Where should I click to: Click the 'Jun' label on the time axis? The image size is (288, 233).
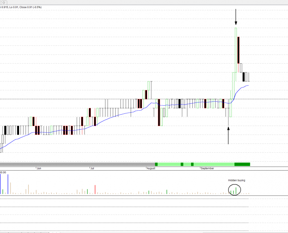(39, 168)
